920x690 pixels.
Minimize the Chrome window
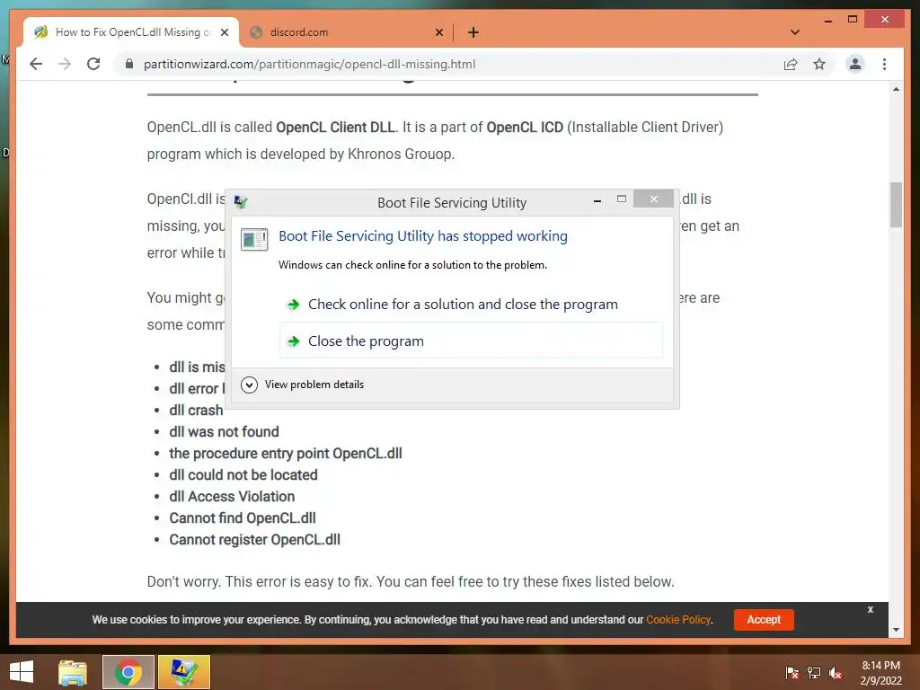click(827, 21)
